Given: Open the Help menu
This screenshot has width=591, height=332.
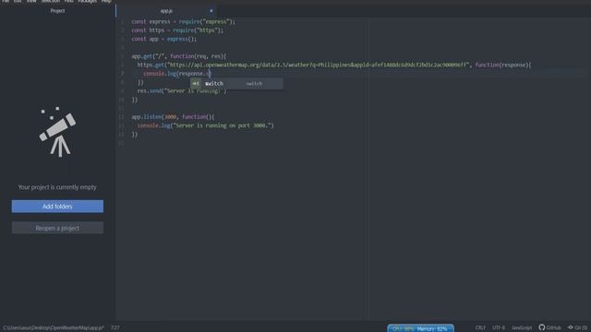Looking at the screenshot, I should [x=106, y=2].
